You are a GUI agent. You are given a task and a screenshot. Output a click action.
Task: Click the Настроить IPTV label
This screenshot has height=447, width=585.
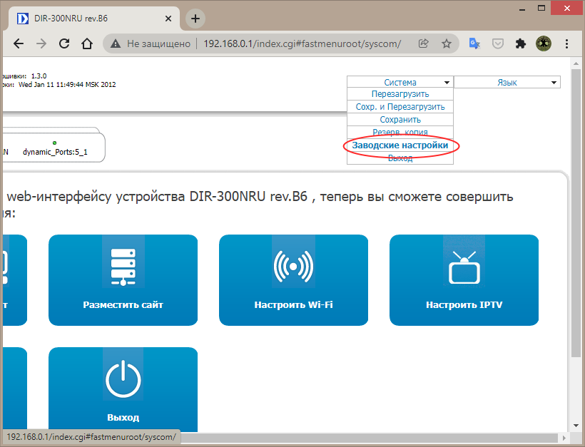(464, 305)
